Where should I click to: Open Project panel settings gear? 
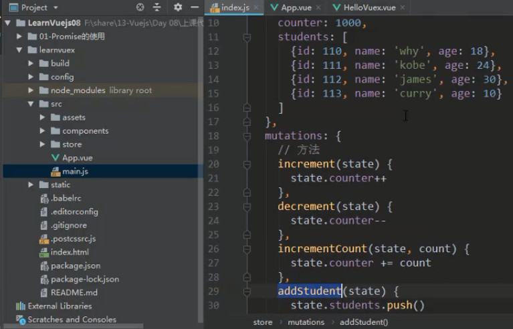click(178, 7)
